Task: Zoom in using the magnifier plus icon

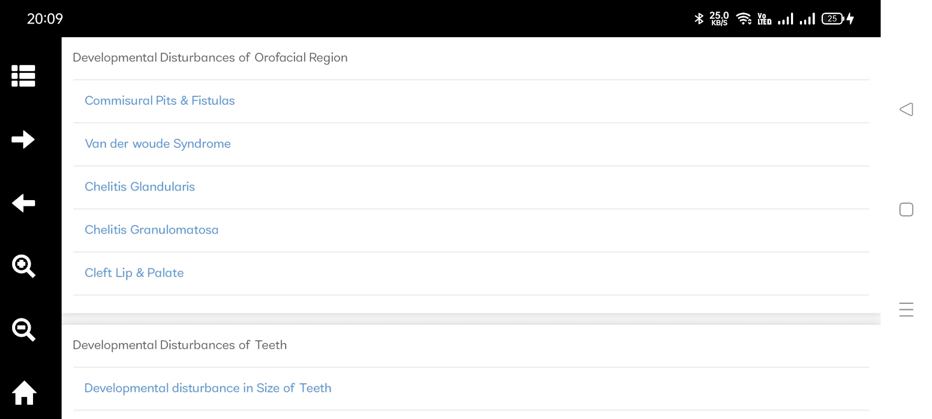Action: tap(24, 266)
